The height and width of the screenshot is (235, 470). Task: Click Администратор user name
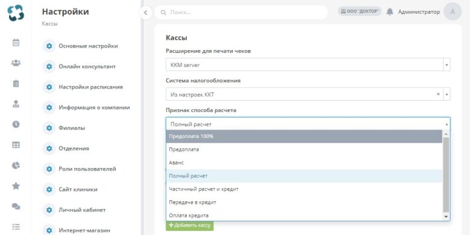(419, 12)
